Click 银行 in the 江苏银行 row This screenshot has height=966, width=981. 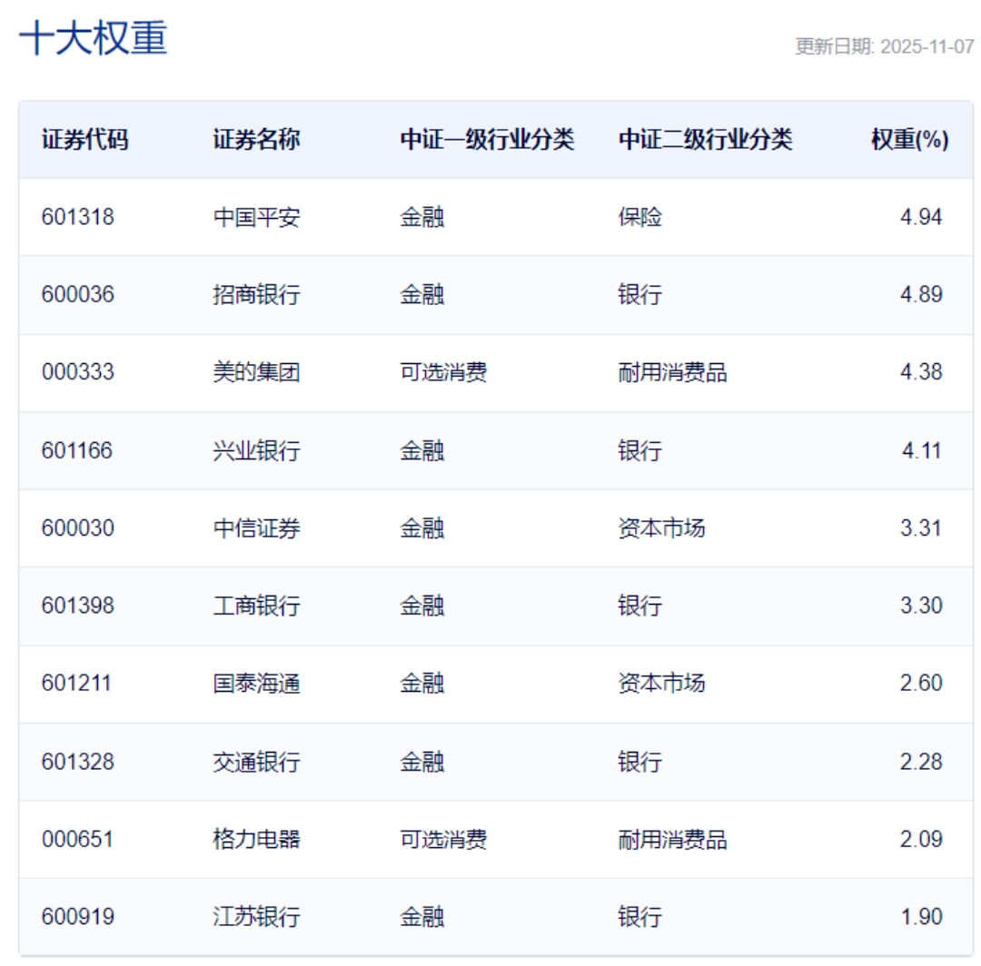click(x=640, y=917)
